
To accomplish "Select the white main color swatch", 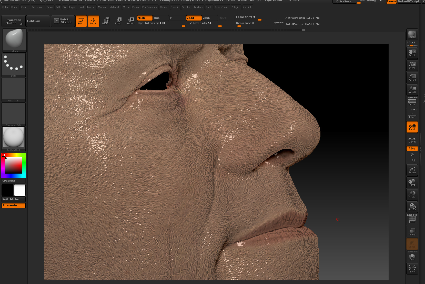I will click(x=20, y=190).
